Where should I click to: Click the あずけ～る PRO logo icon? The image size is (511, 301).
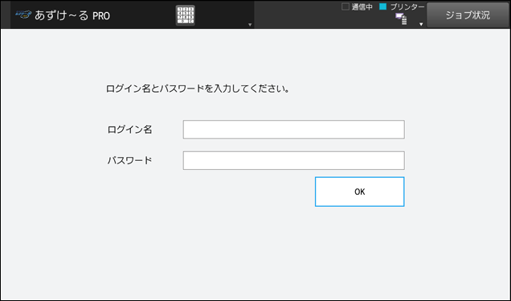click(x=23, y=14)
